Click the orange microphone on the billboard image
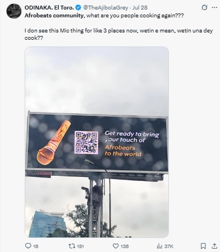 coord(54,143)
